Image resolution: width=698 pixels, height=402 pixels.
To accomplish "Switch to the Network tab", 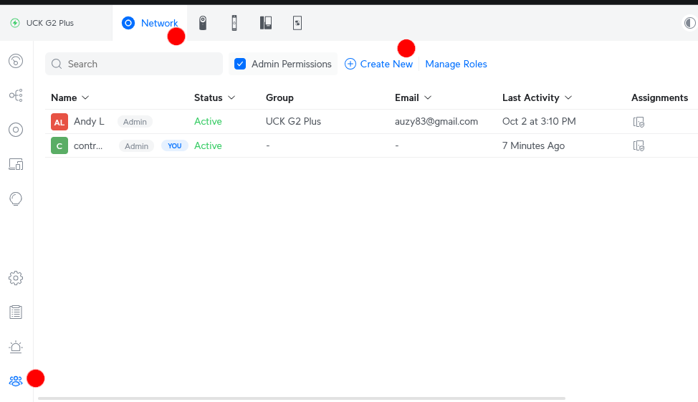I will 150,23.
